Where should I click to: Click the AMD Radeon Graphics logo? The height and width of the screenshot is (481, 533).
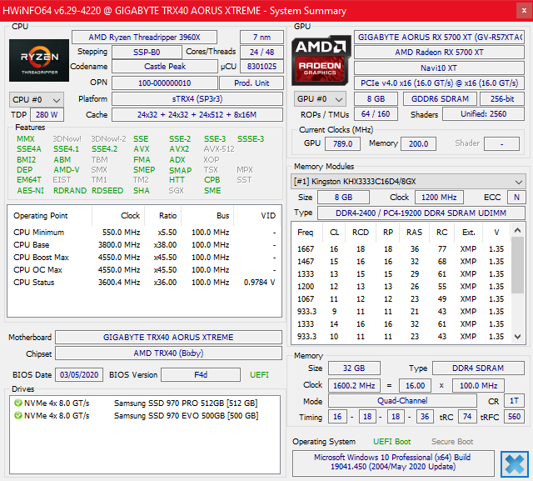tap(321, 60)
